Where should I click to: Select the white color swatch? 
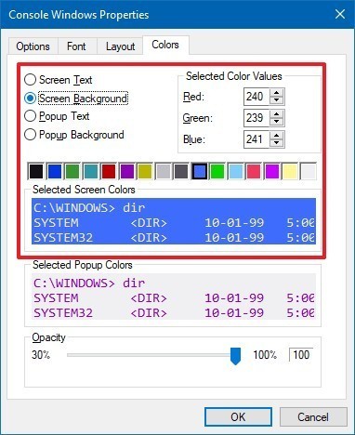point(309,171)
